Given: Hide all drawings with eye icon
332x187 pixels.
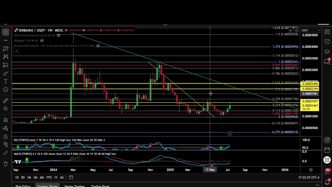Looking at the screenshot, I should 6,145.
